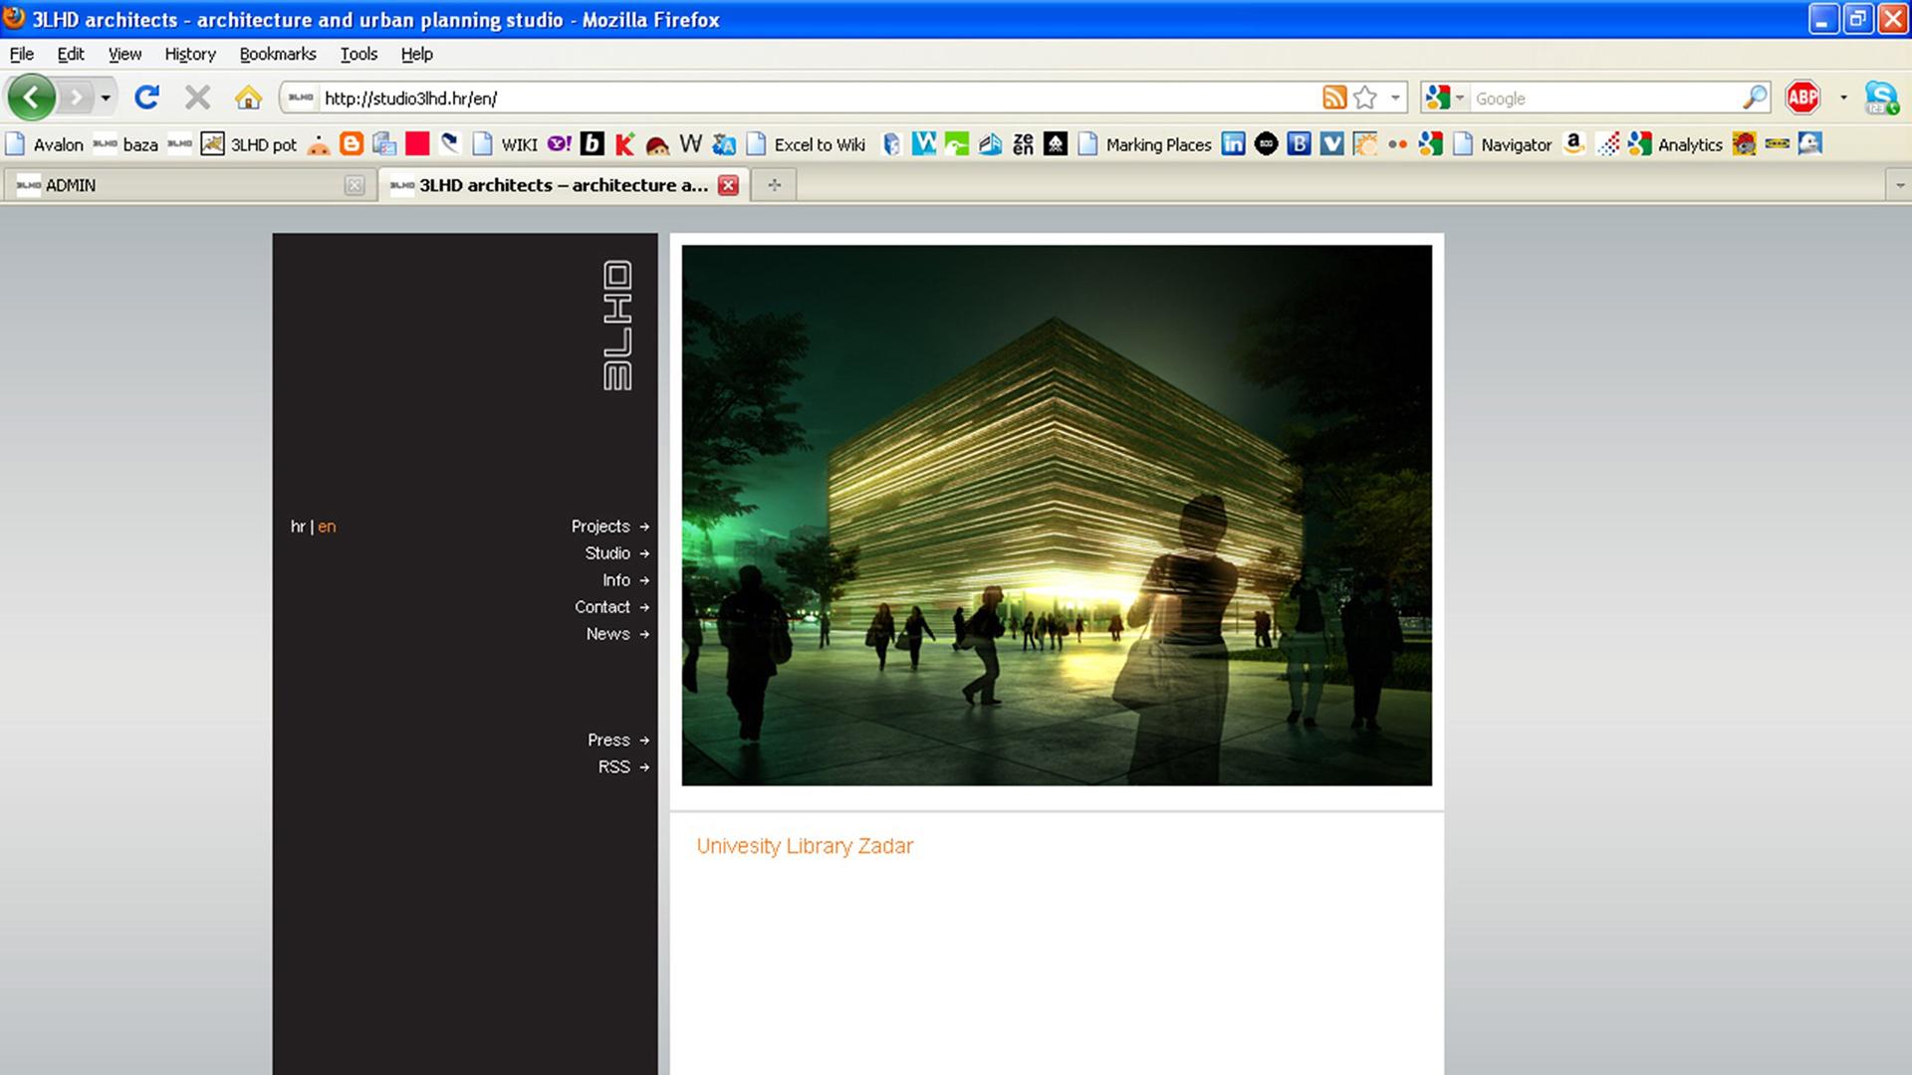Expand the back/forward history dropdown
This screenshot has width=1912, height=1075.
point(106,98)
